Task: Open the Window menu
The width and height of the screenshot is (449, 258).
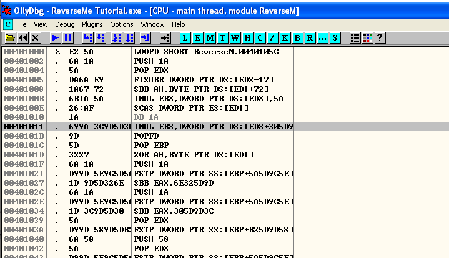Action: [152, 24]
